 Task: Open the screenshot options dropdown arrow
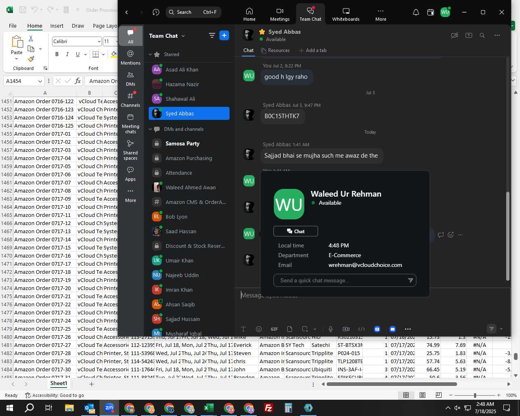(x=315, y=329)
